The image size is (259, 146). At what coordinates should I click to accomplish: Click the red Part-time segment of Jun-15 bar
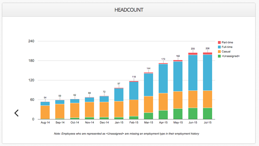(x=193, y=54)
